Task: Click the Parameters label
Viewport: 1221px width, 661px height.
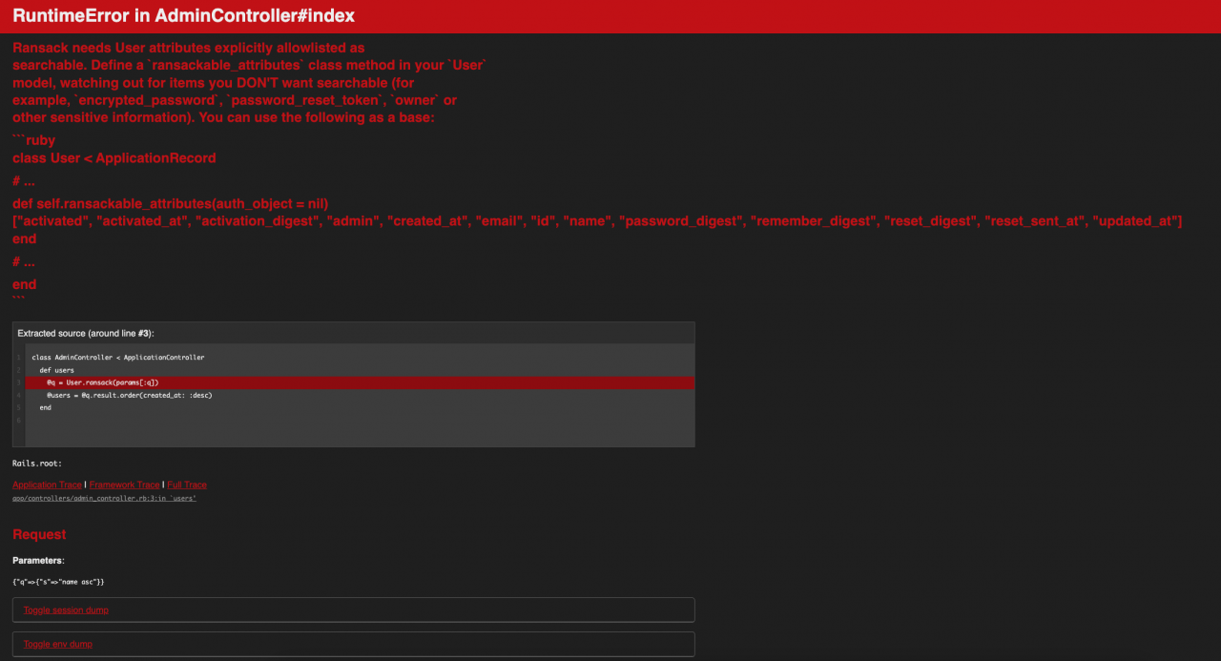Action: tap(38, 560)
